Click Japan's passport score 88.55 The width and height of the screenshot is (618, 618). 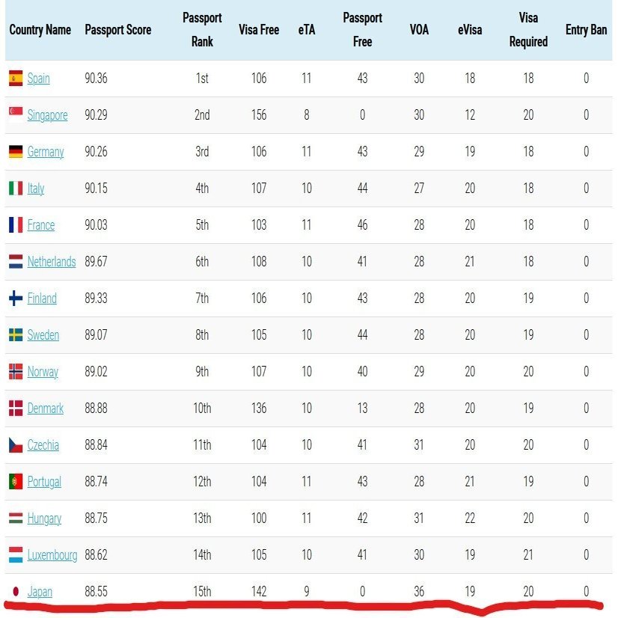[x=96, y=591]
